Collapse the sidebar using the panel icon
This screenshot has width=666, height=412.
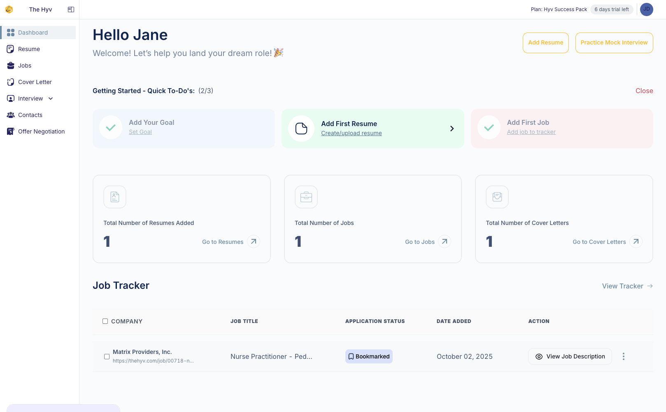point(71,9)
